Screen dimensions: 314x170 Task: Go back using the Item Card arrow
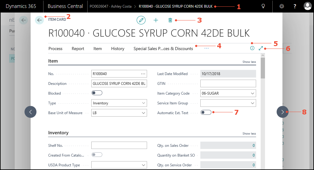tap(40, 20)
